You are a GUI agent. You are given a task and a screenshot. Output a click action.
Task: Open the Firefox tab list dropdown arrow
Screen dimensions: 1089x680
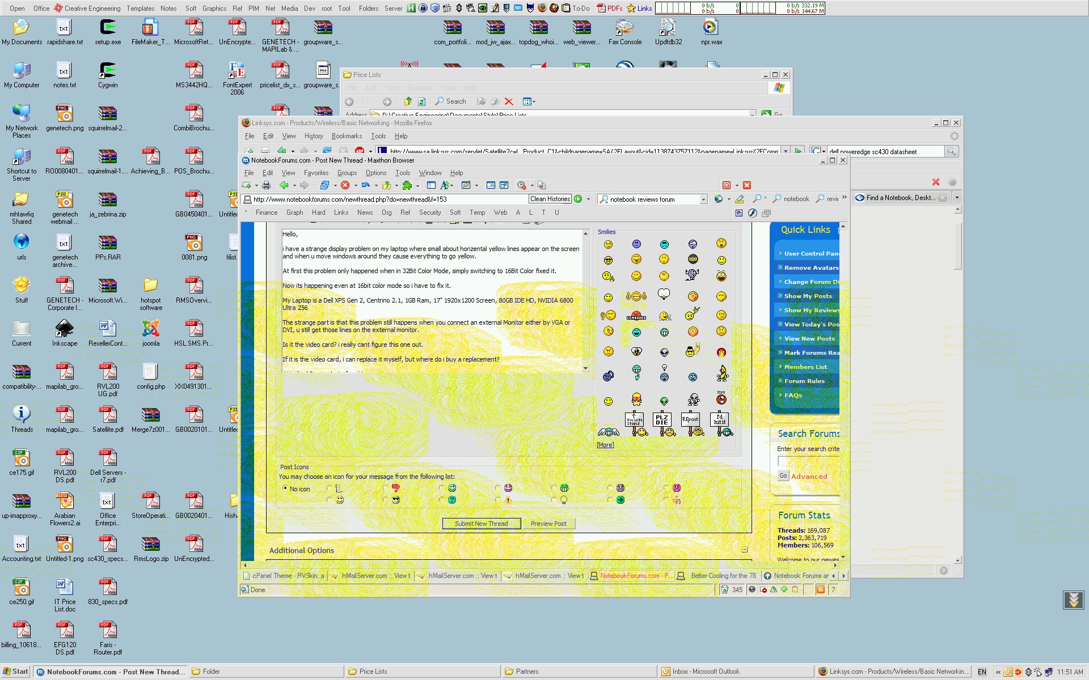pyautogui.click(x=957, y=198)
